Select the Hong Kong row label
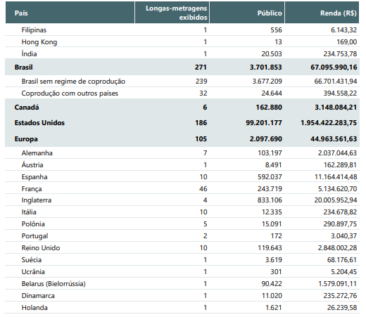This screenshot has width=366, height=317. [x=39, y=42]
